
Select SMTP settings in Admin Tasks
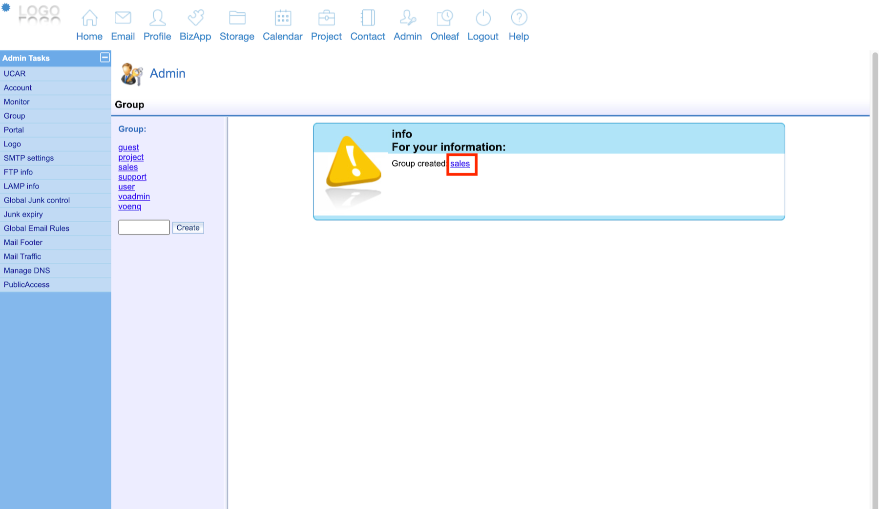click(x=29, y=158)
